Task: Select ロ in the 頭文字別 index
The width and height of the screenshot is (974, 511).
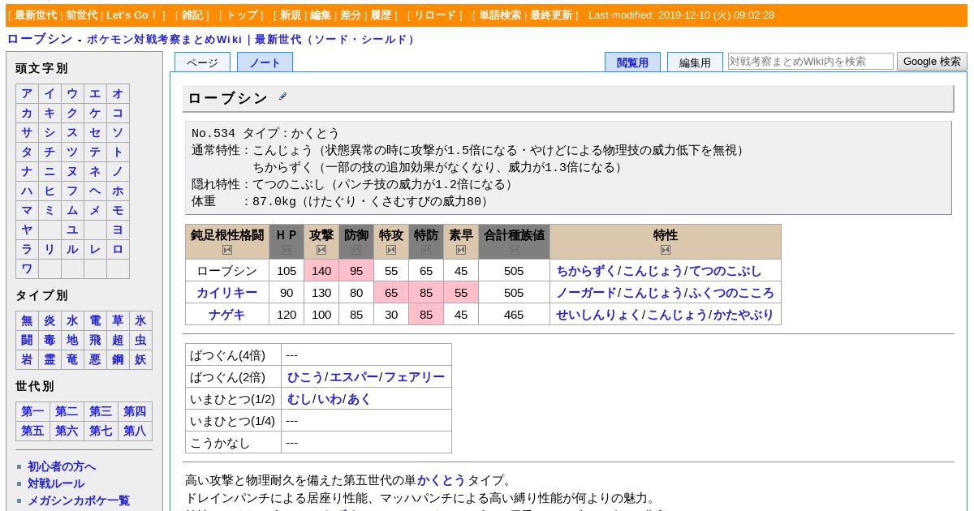Action: 118,250
